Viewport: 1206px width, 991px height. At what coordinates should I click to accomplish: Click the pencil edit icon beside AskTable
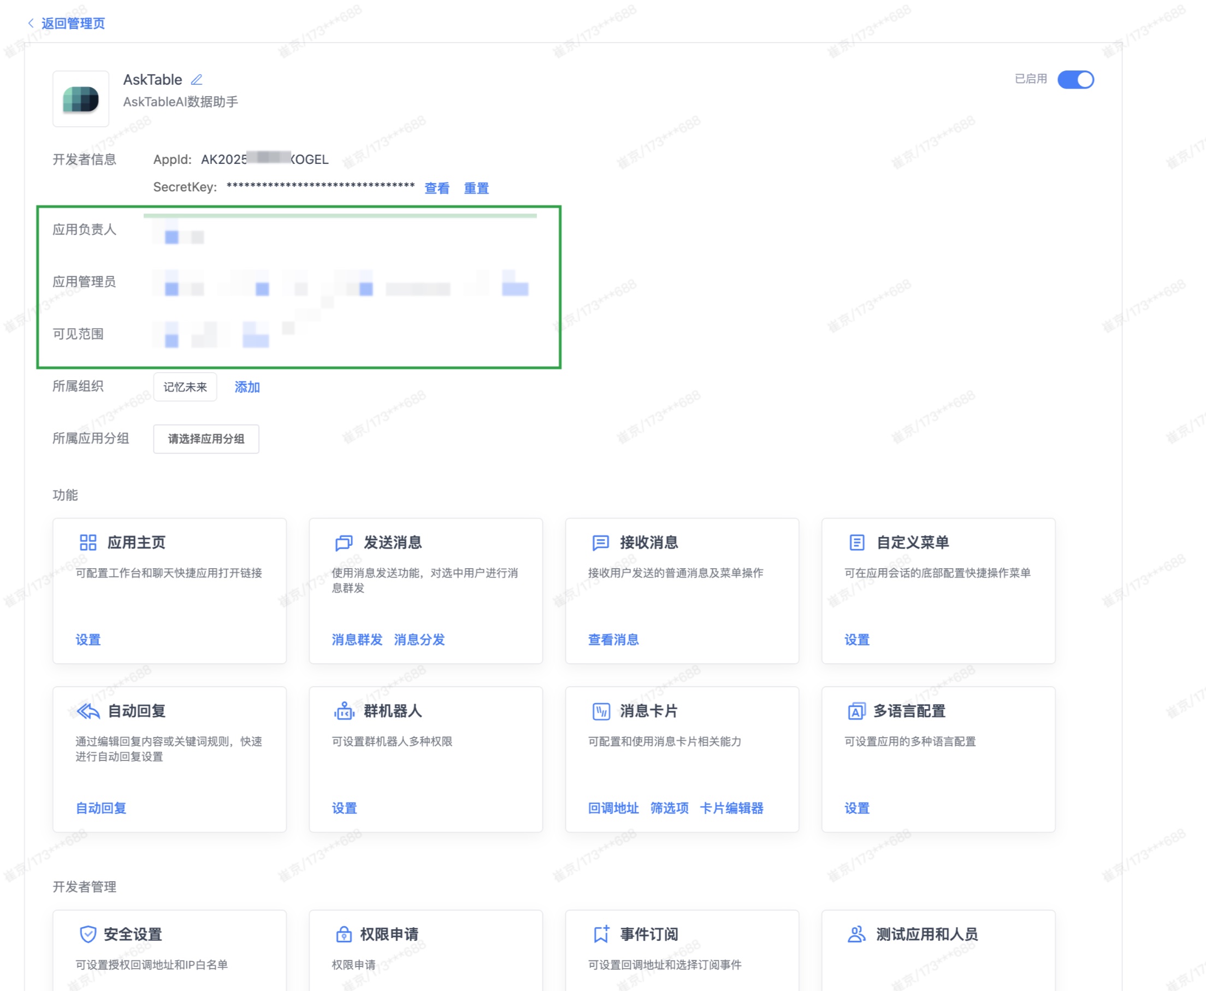tap(196, 80)
